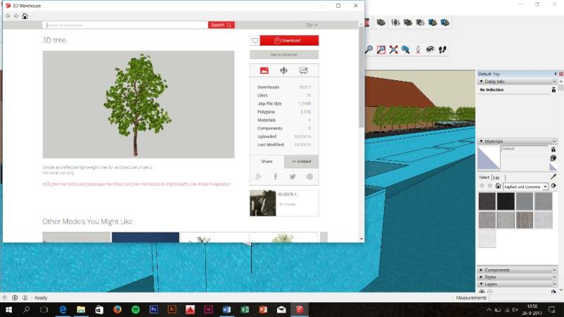
Task: Collapse the Entity Info panel
Action: (482, 82)
